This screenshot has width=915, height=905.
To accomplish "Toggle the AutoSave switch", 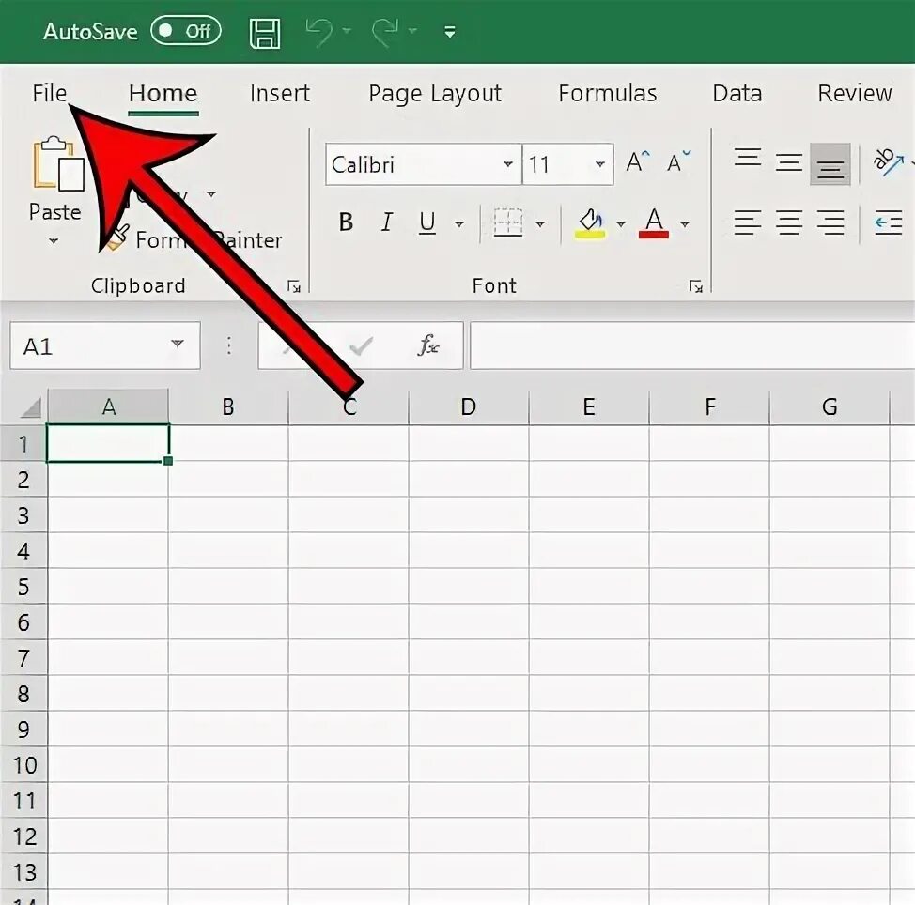I will (186, 31).
